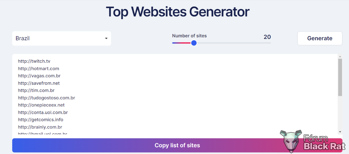Click the http://tudogostoso.com.br entry
Viewport: 349px width, 154px height.
click(47, 98)
